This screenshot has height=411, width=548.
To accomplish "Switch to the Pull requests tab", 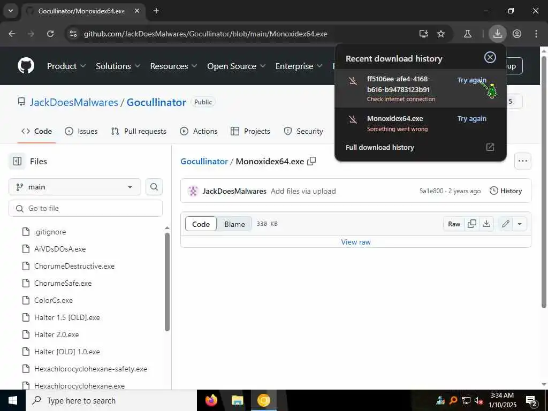I will pos(139,131).
